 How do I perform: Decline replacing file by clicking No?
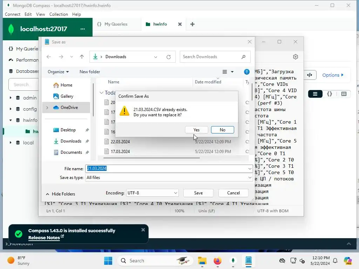coord(222,130)
